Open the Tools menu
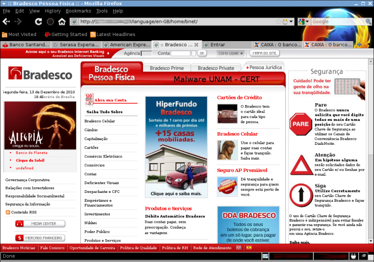Viewport: 374px width, 262px height. 102,11
